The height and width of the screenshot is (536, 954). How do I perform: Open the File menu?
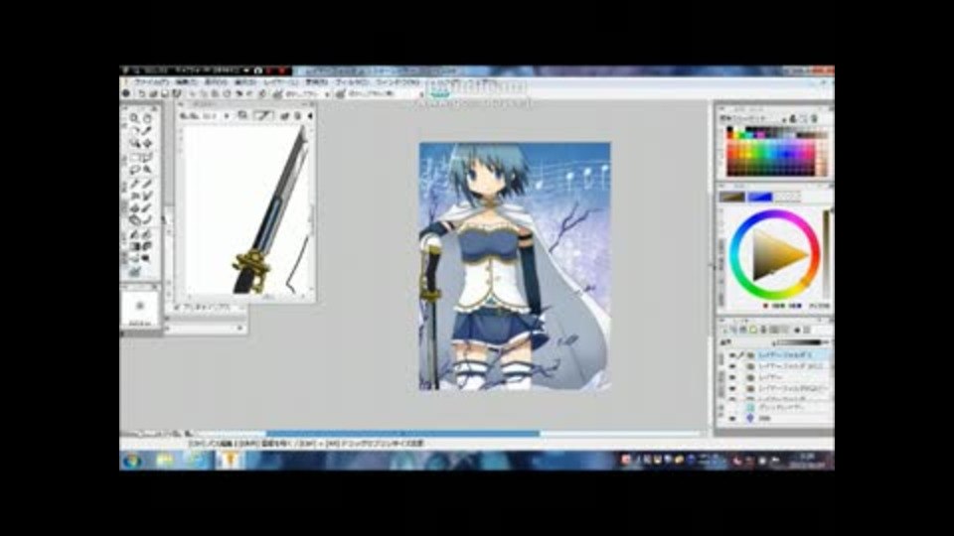(x=151, y=82)
